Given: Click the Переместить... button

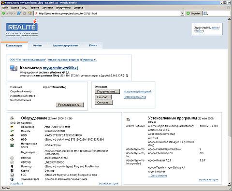Looking at the screenshot, I should pyautogui.click(x=107, y=91).
